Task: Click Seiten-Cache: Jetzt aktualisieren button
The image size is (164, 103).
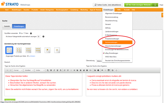Action: pyautogui.click(x=108, y=5)
